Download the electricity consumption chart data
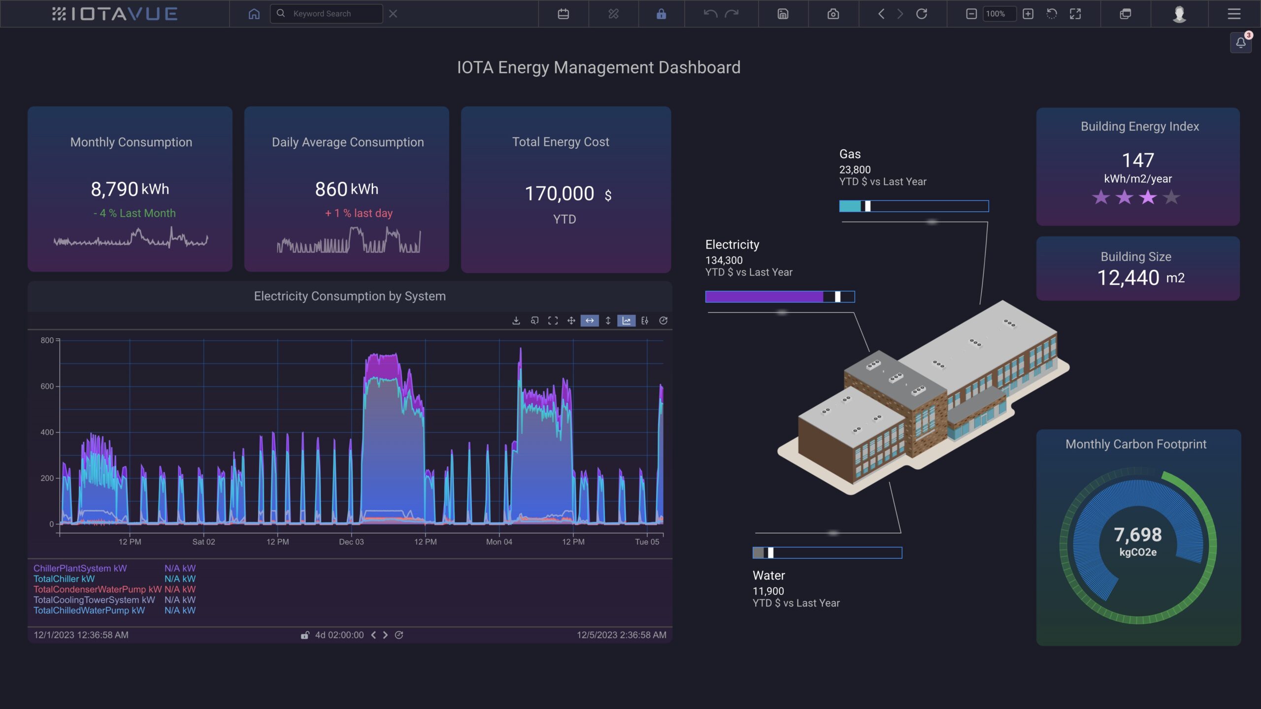Viewport: 1261px width, 709px height. coord(516,321)
